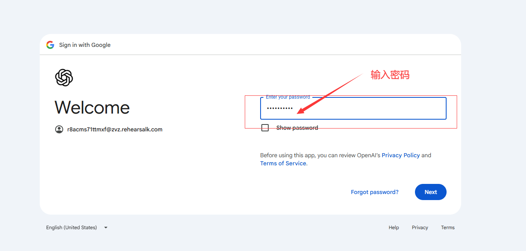
Task: Click the blue Next button
Action: tap(431, 192)
